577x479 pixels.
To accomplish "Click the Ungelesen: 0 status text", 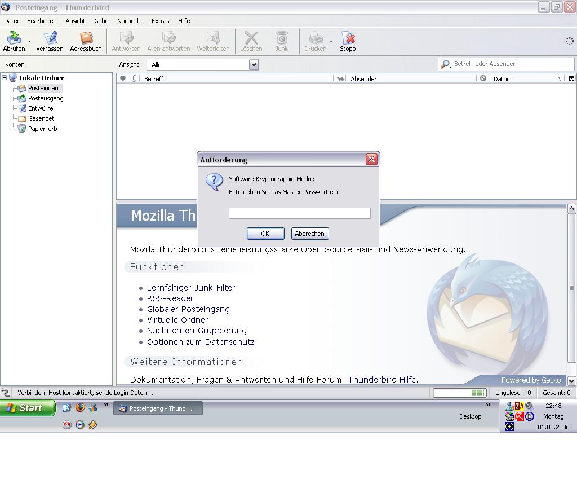I will 513,393.
